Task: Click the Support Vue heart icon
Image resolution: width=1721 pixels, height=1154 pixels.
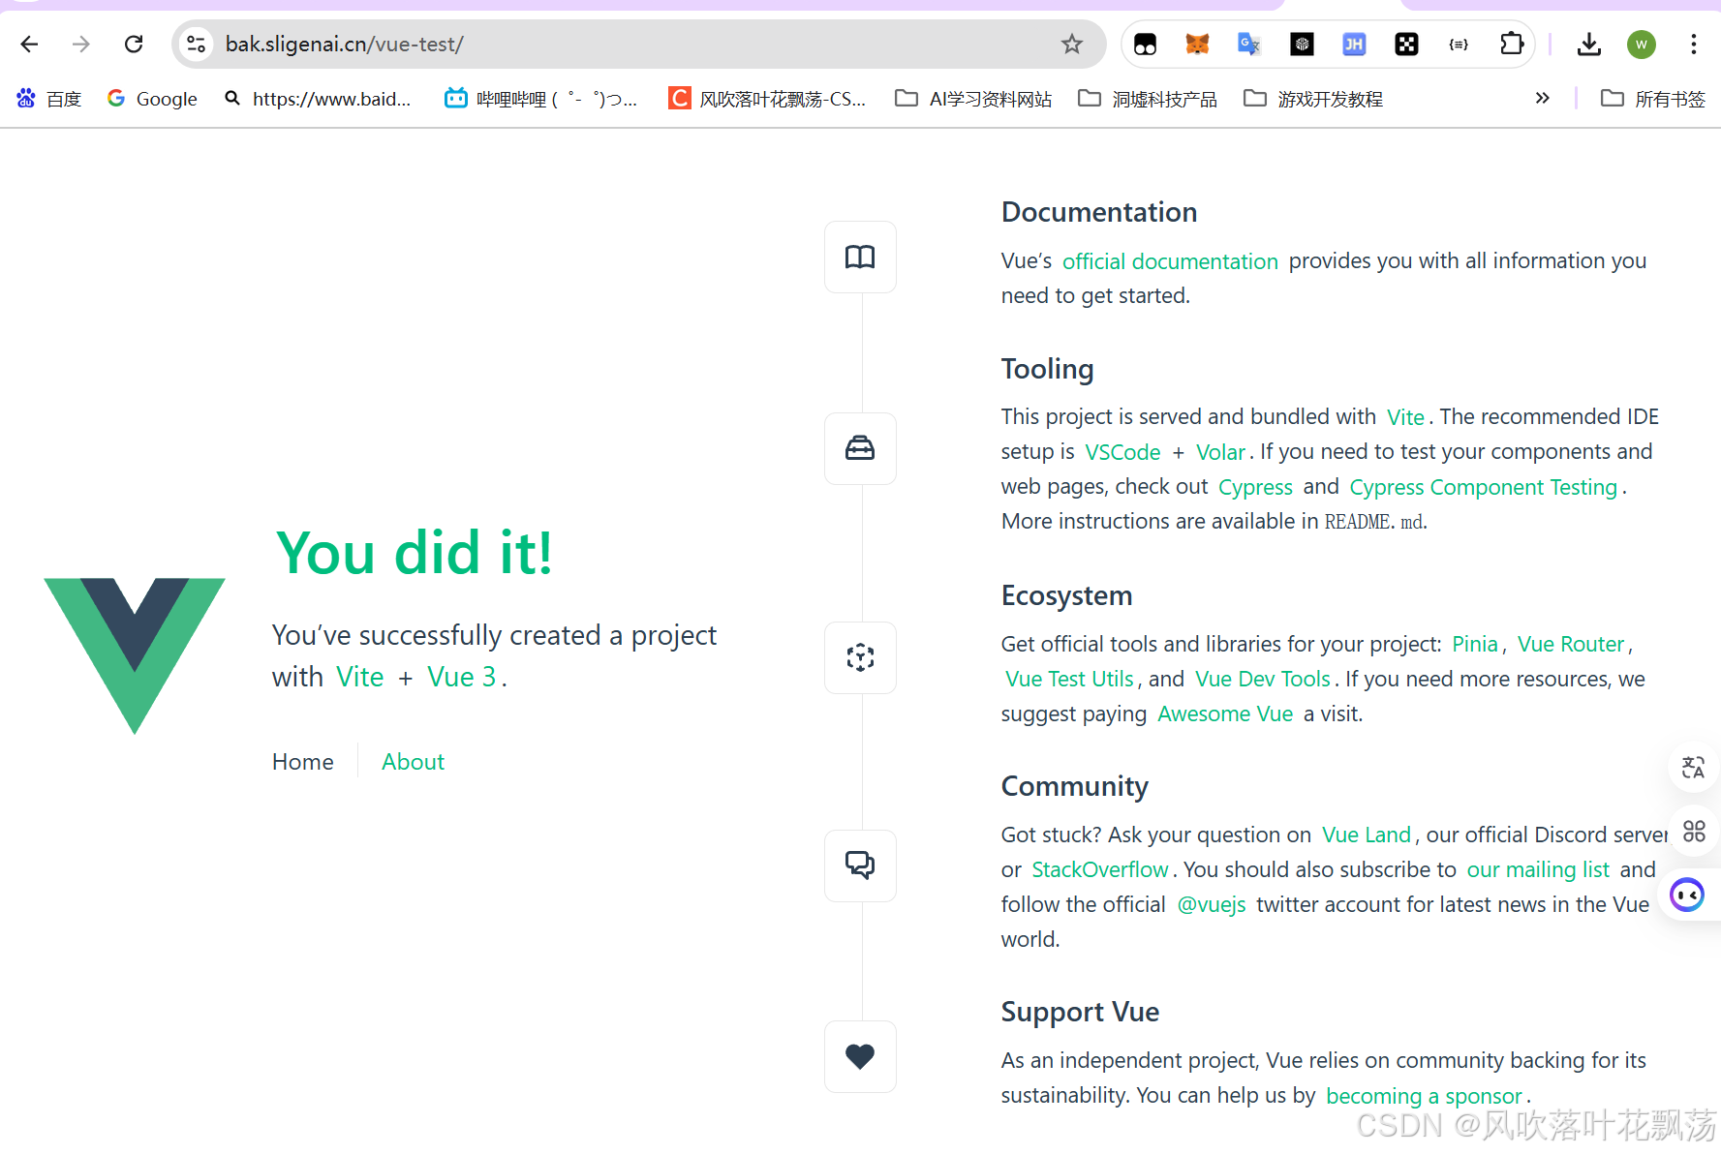Action: [860, 1056]
